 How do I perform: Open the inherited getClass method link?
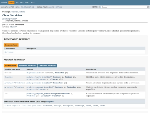37,105
